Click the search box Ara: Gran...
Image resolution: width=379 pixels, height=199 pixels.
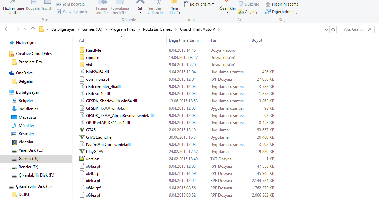(358, 29)
